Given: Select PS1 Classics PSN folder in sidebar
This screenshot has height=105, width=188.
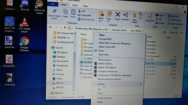Looking at the screenshot, I should tap(63, 33).
